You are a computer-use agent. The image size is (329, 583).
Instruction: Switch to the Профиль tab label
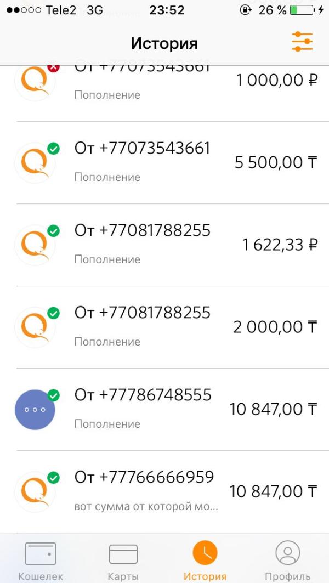(x=288, y=576)
